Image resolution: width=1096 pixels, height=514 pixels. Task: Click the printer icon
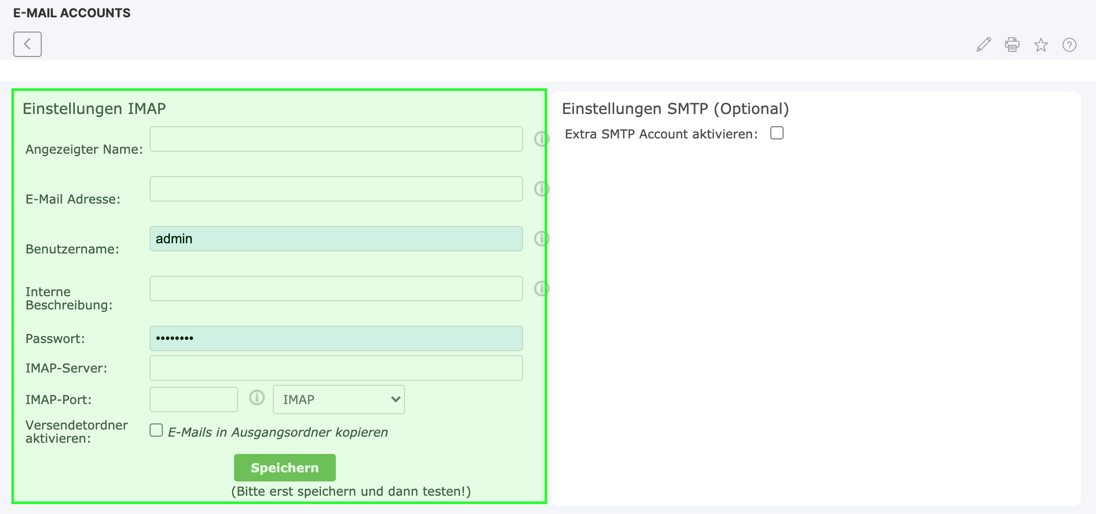pyautogui.click(x=1012, y=45)
